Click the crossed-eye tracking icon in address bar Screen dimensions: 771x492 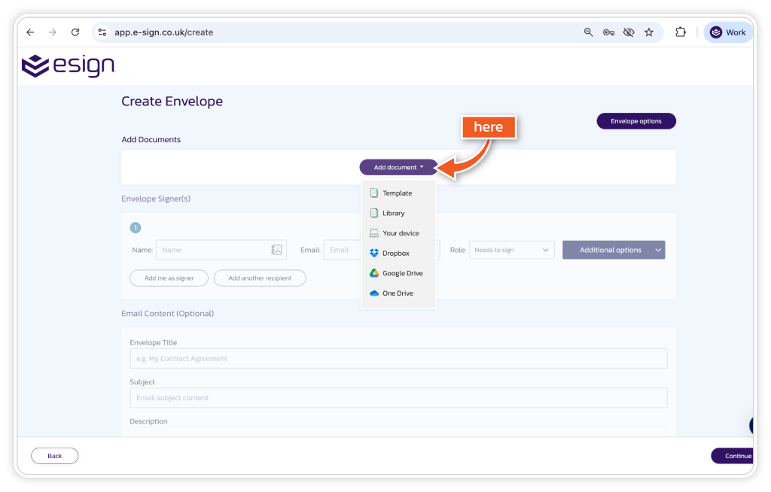[x=629, y=32]
